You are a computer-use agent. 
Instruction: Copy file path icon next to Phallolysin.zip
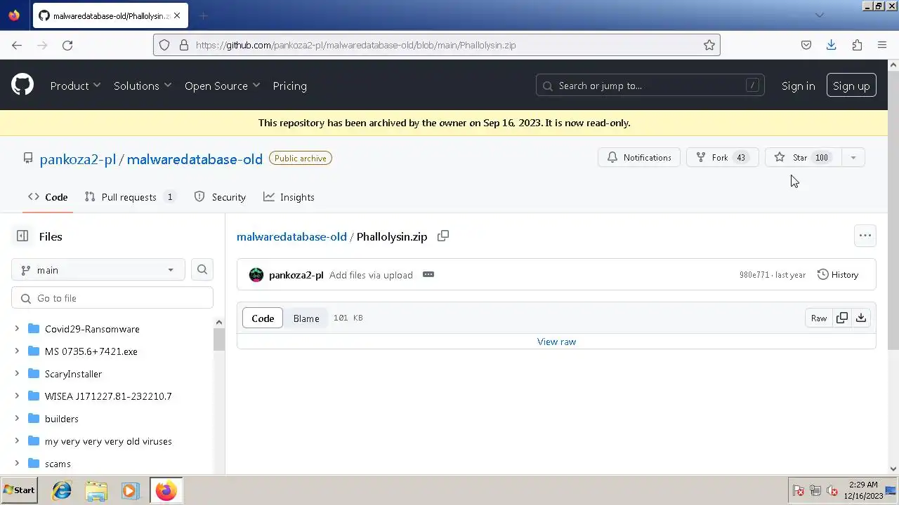443,236
